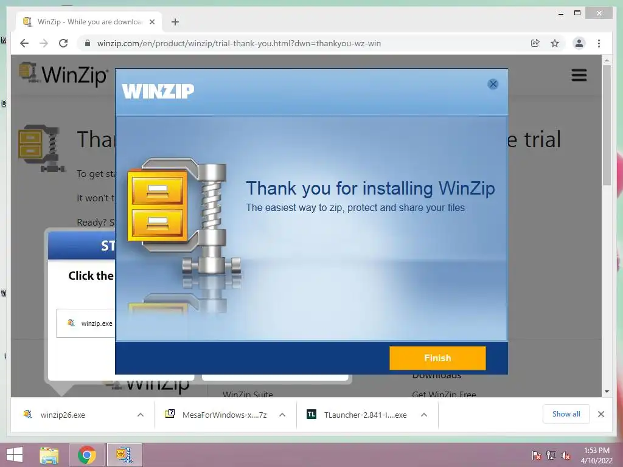The height and width of the screenshot is (467, 623).
Task: Close the WinZip installer dialog with X
Action: pos(493,84)
